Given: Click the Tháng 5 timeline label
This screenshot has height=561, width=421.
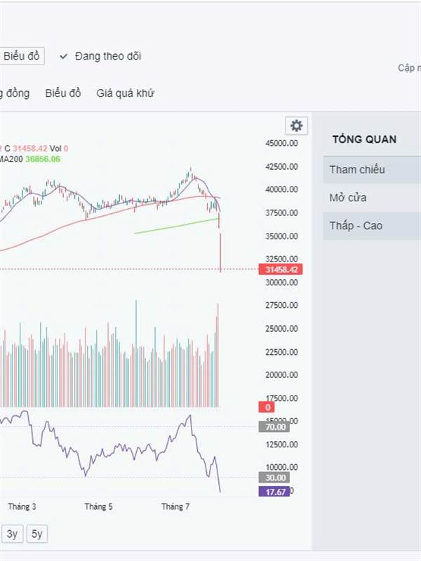Looking at the screenshot, I should point(98,506).
